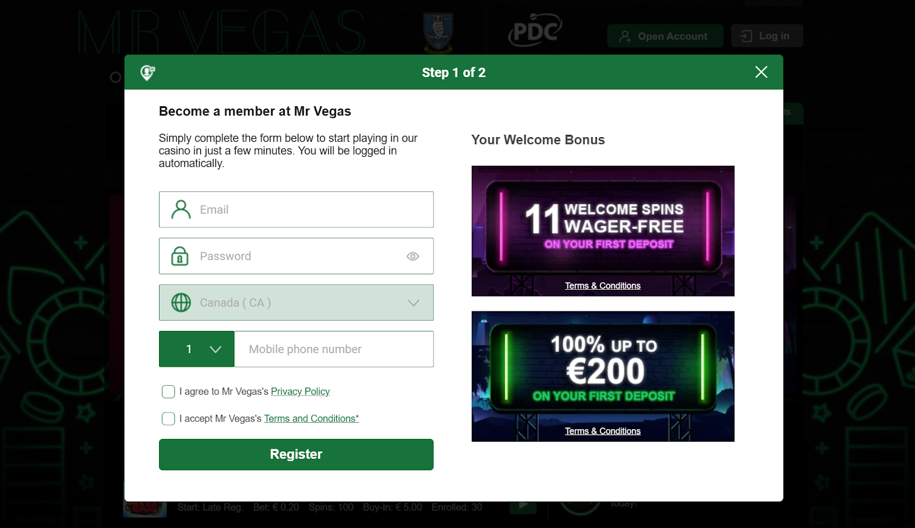Click the Mr Vegas logo icon in dialog header
The width and height of the screenshot is (915, 528).
148,73
